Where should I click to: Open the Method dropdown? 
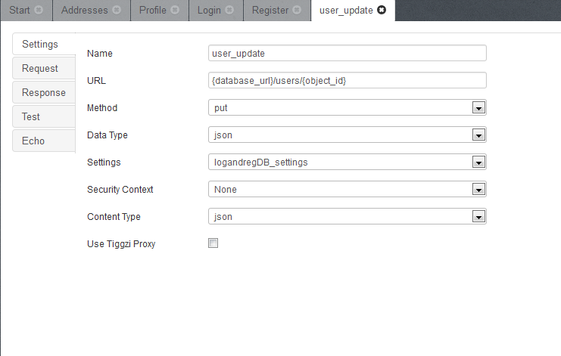click(478, 108)
